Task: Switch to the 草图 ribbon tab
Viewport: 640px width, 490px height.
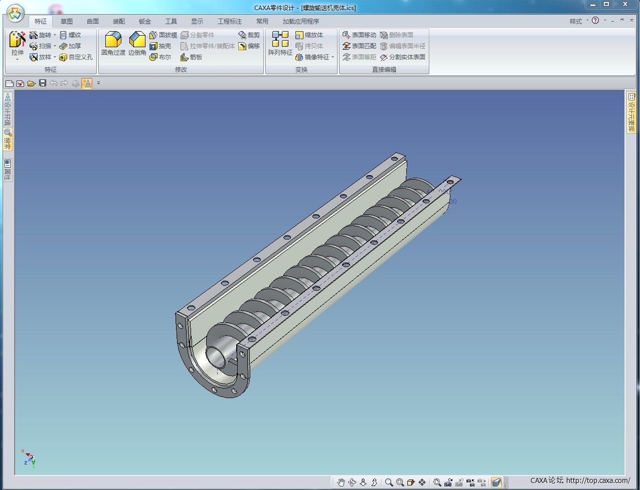Action: [x=67, y=21]
